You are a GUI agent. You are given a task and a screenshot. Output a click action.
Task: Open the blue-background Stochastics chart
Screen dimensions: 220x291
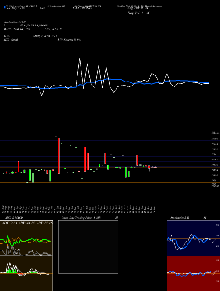[193, 238]
